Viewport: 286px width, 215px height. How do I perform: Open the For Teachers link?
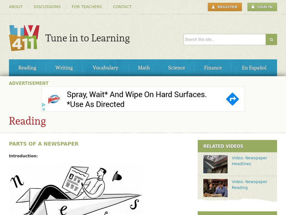pyautogui.click(x=87, y=7)
